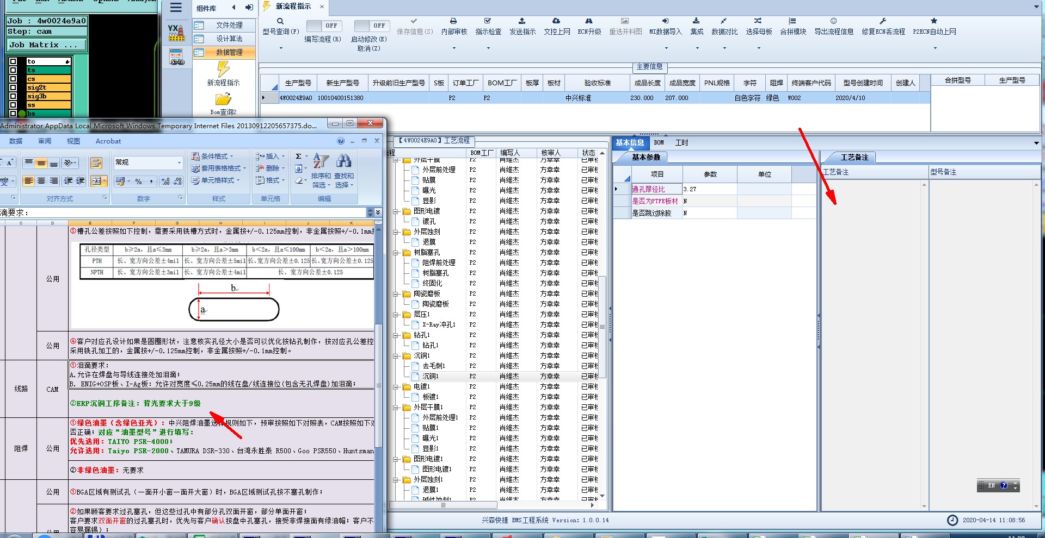The image size is (1045, 538).
Task: Click the 集成 download icon
Action: 696,21
